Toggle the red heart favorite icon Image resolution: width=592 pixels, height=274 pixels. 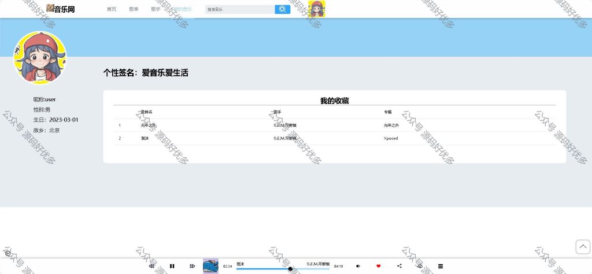coord(379,266)
